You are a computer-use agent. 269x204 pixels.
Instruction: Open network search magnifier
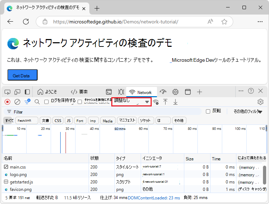(37, 102)
